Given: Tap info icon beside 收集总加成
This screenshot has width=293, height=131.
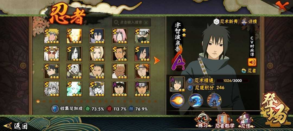Looking at the screenshot, I should coord(54,109).
